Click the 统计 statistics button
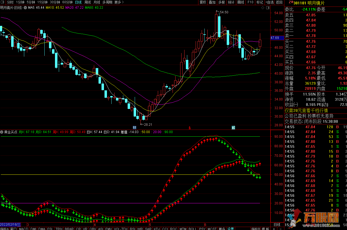Screen dimensions: 347x230 [x=231, y=2]
